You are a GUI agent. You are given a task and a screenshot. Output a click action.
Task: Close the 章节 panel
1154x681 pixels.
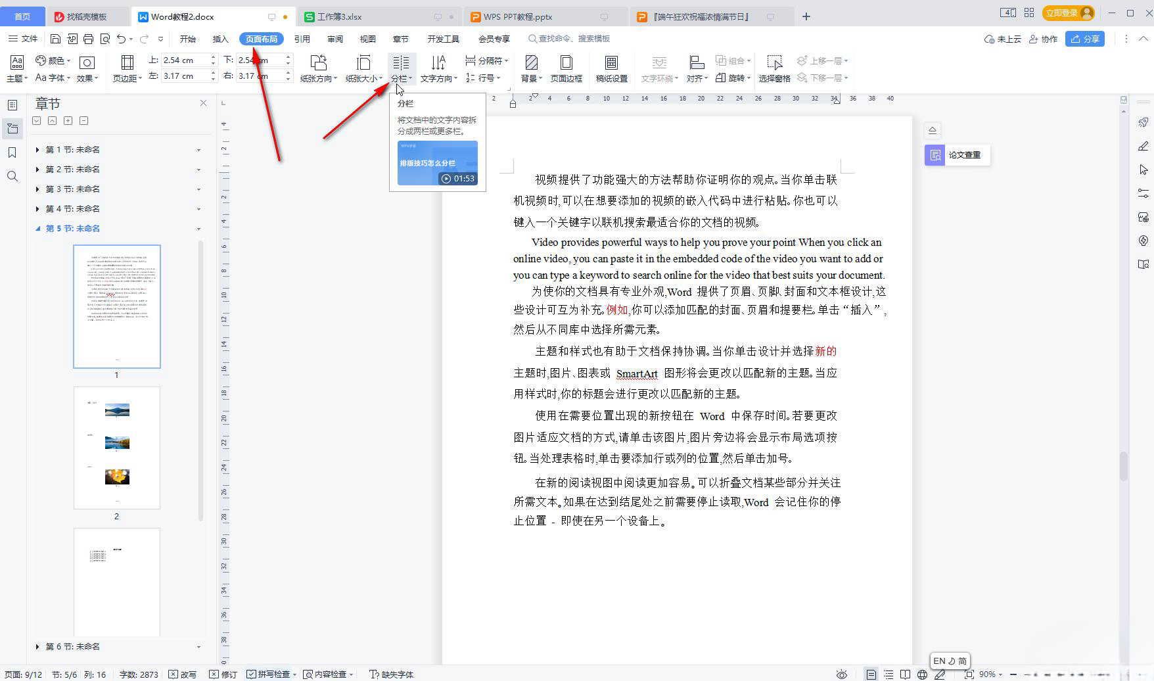(203, 103)
